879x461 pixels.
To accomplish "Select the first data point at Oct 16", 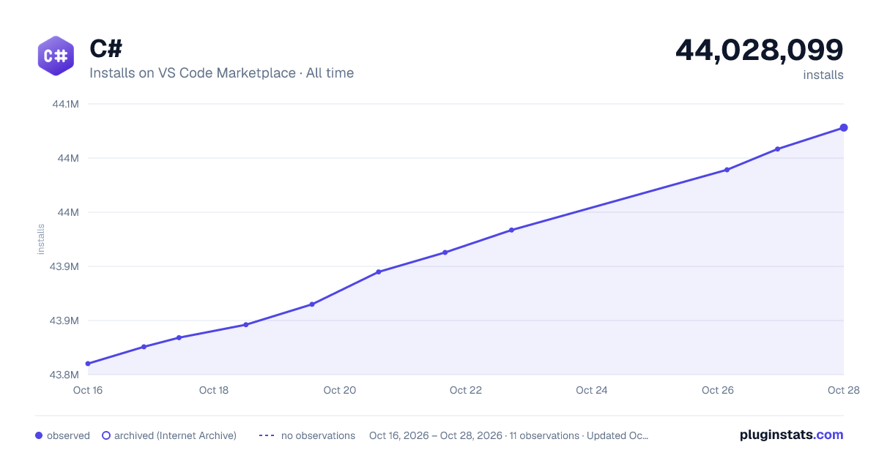I will click(88, 364).
